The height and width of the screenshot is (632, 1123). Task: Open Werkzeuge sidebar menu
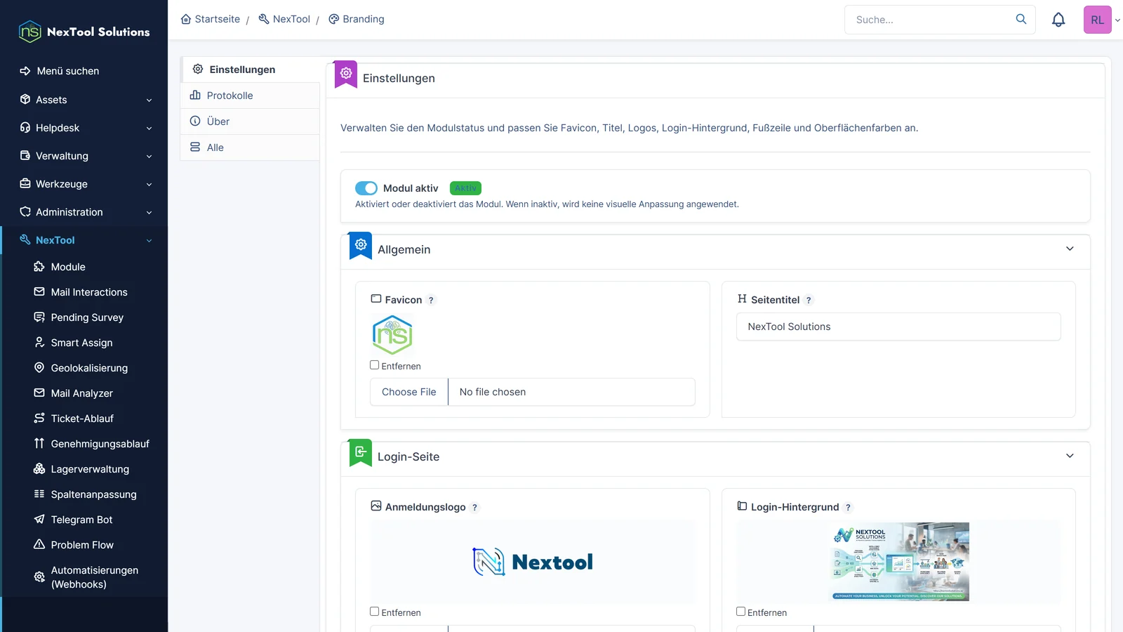(85, 184)
